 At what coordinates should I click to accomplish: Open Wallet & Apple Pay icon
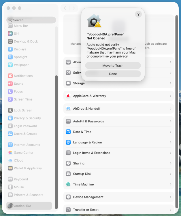[x=10, y=168]
